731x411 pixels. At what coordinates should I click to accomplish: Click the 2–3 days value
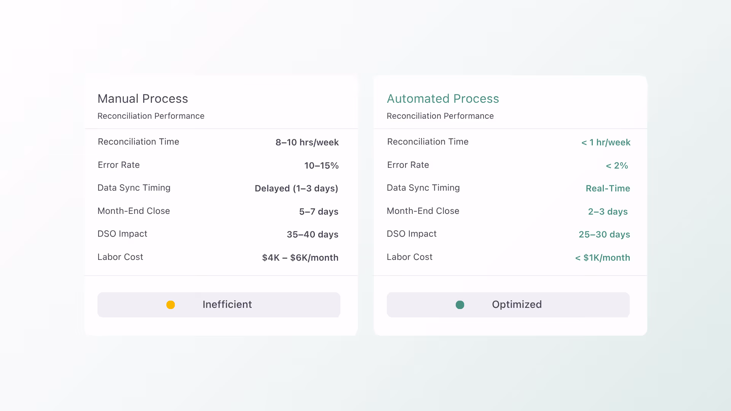[608, 212]
